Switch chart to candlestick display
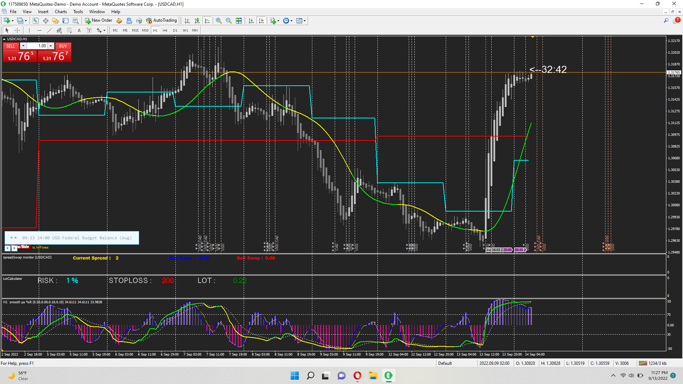Viewport: 683px width, 384px height. pos(197,21)
